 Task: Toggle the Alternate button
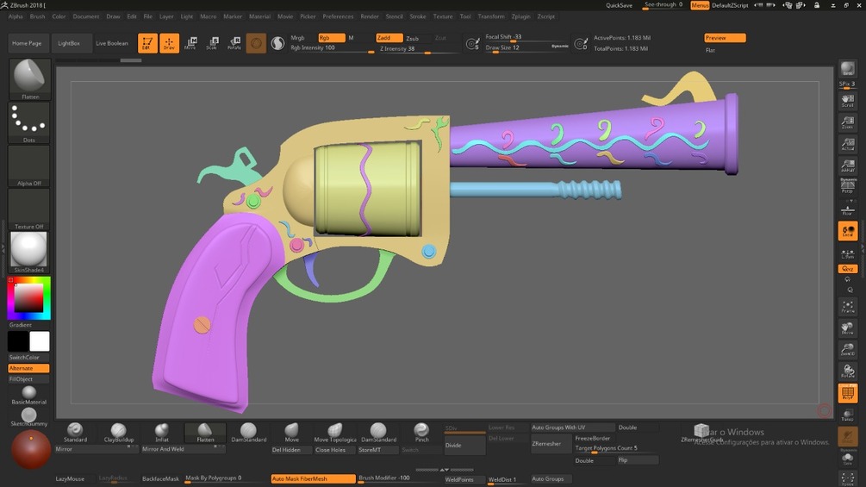[28, 368]
